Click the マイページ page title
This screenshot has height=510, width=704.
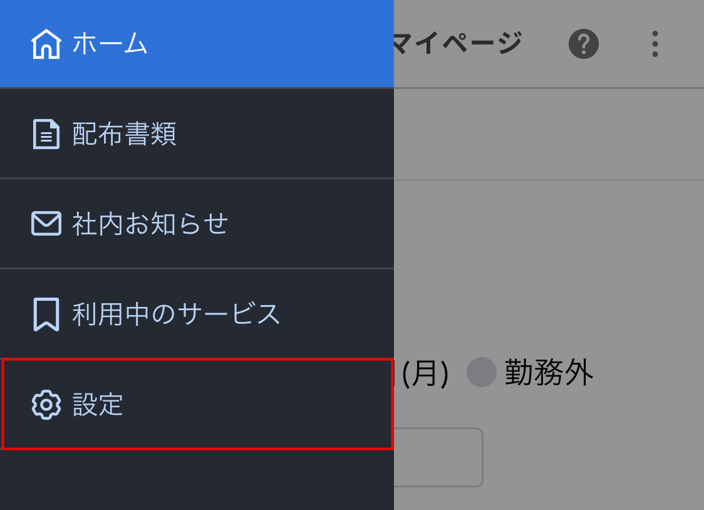pyautogui.click(x=457, y=44)
